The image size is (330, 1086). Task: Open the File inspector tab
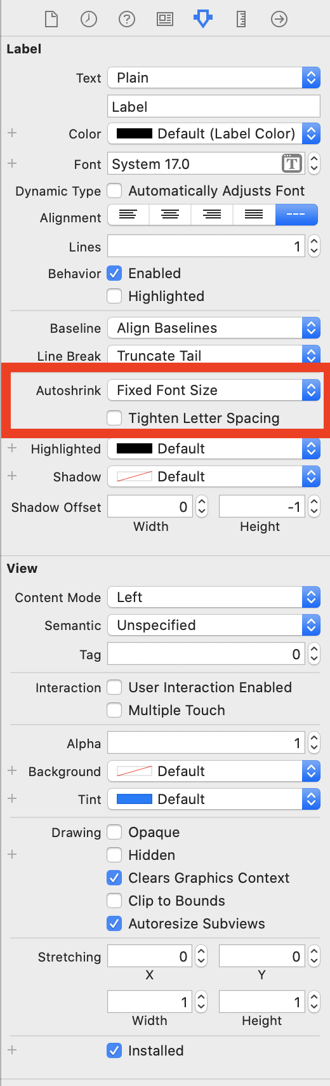(x=51, y=20)
